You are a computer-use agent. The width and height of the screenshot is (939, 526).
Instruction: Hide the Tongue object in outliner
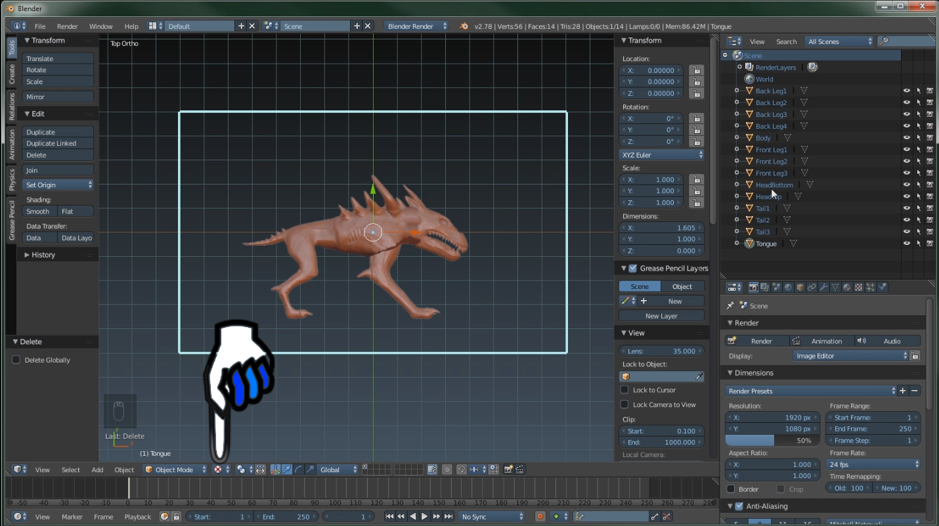coord(907,244)
